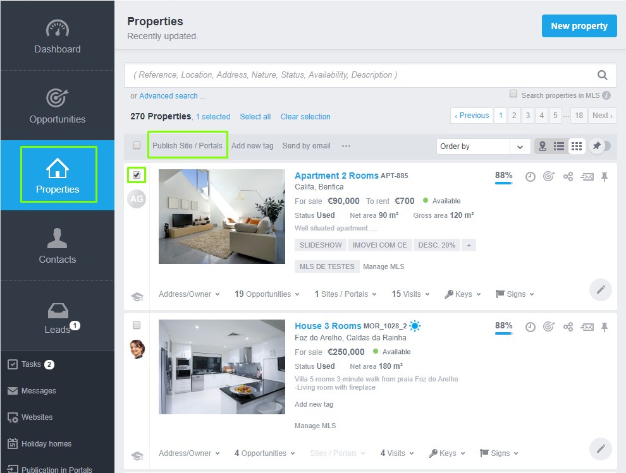Open the edit pencil for House 3 Rooms
The image size is (626, 473).
click(600, 449)
